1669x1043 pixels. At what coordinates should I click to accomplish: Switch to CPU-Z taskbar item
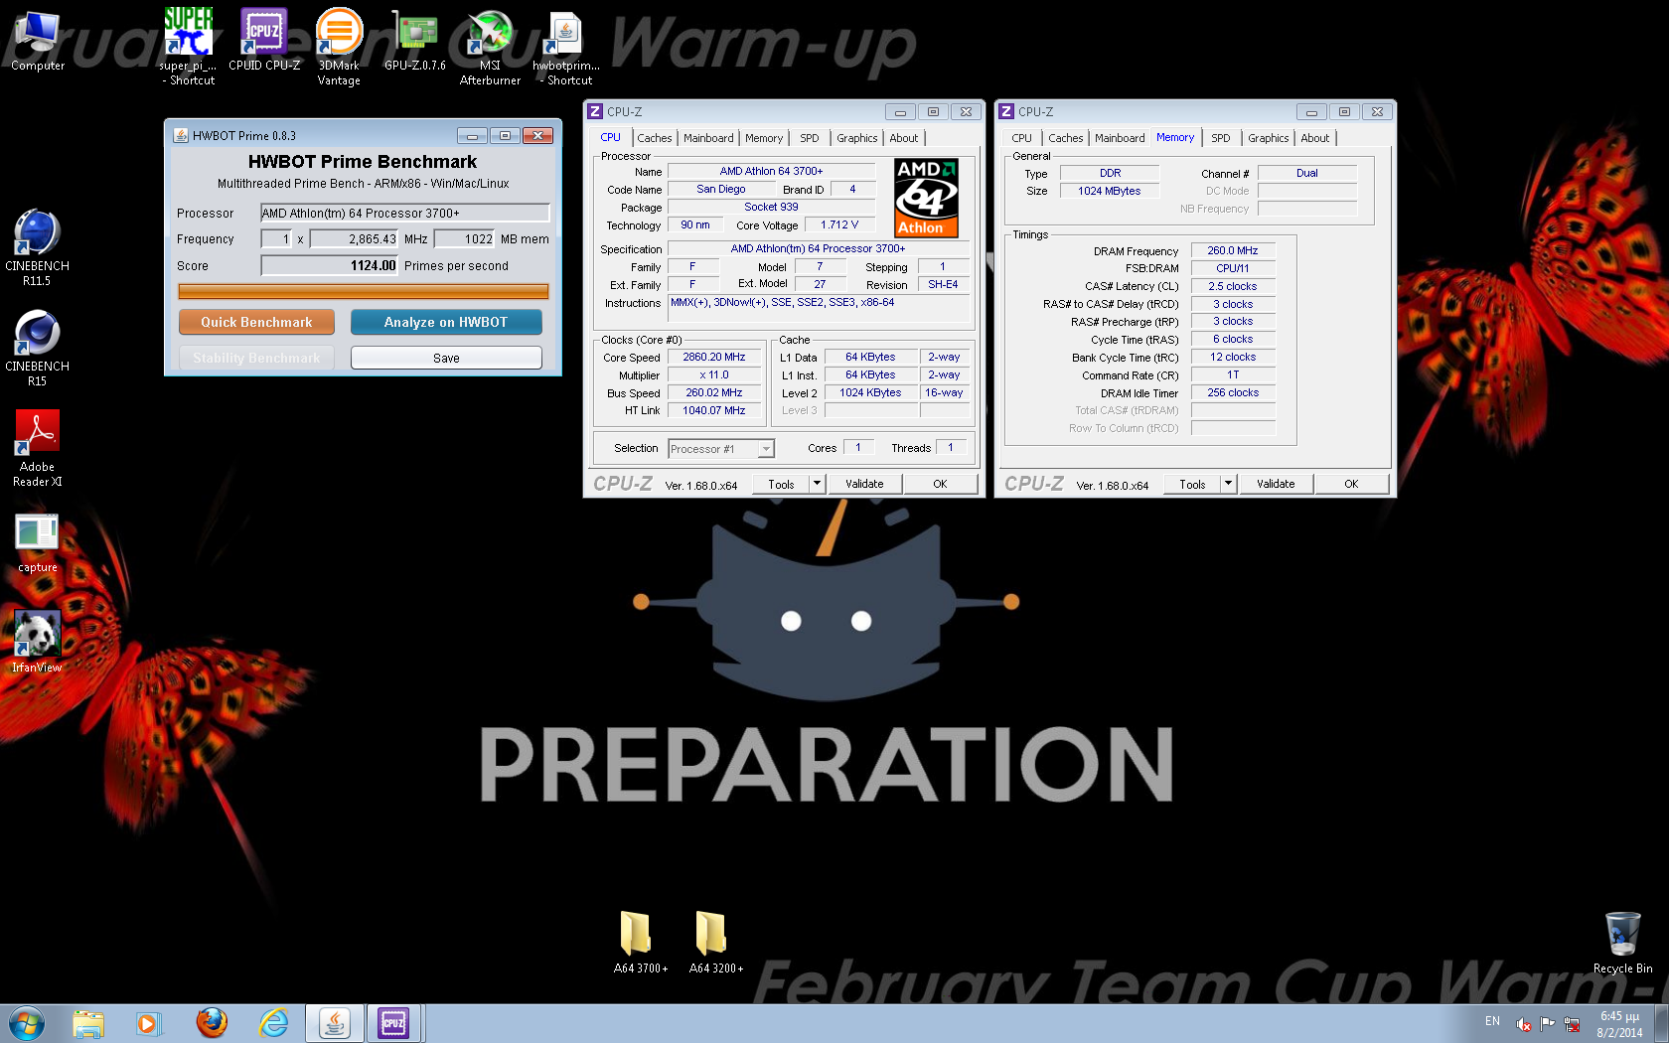pyautogui.click(x=394, y=1023)
